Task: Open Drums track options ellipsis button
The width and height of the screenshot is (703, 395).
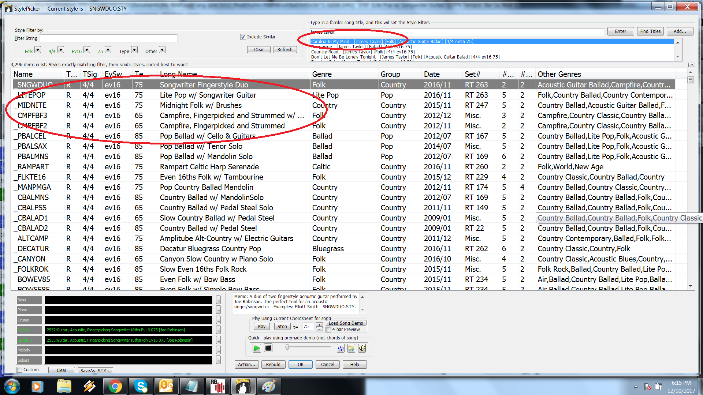Action: [218, 320]
